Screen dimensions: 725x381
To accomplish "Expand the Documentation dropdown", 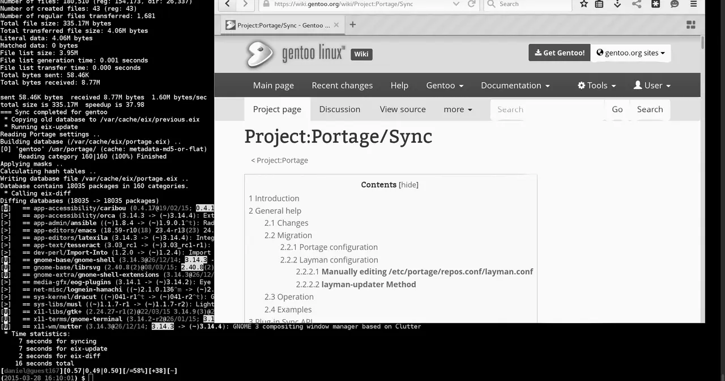I will [515, 85].
